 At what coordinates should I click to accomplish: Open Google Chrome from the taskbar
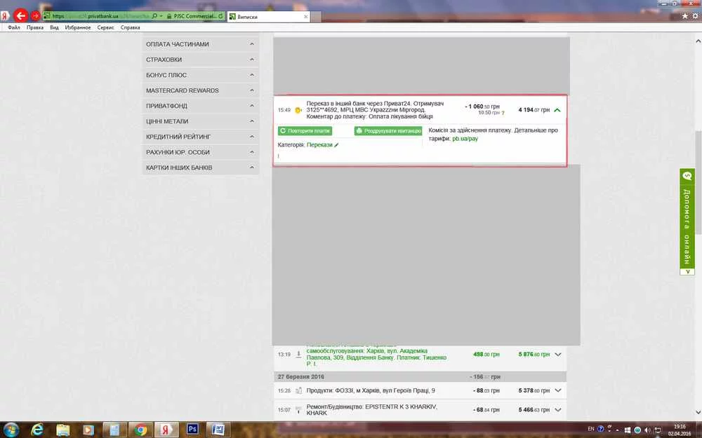[140, 430]
